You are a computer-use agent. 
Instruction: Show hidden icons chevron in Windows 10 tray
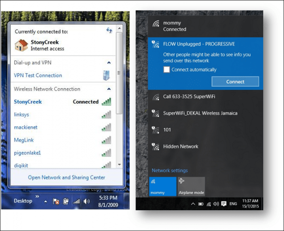193,204
